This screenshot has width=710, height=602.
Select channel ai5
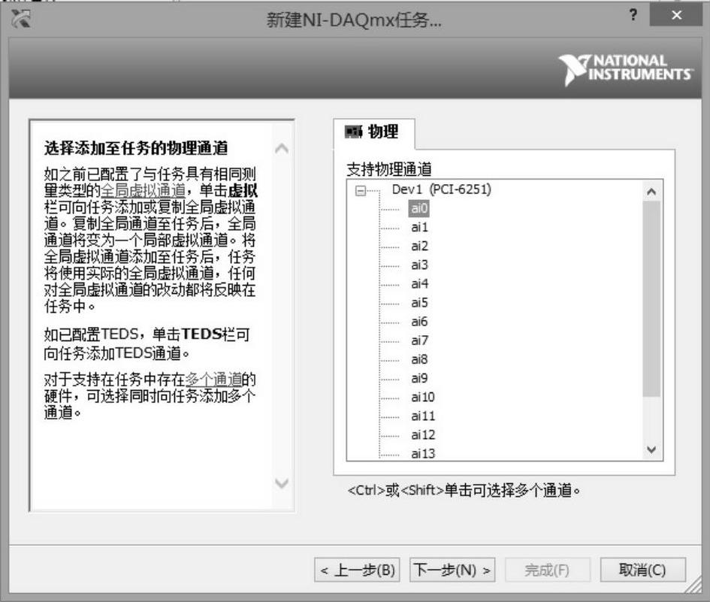tap(419, 303)
